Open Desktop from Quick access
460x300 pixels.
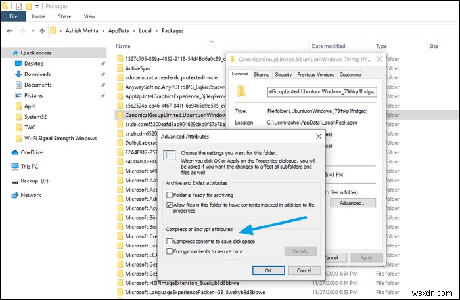pyautogui.click(x=34, y=63)
